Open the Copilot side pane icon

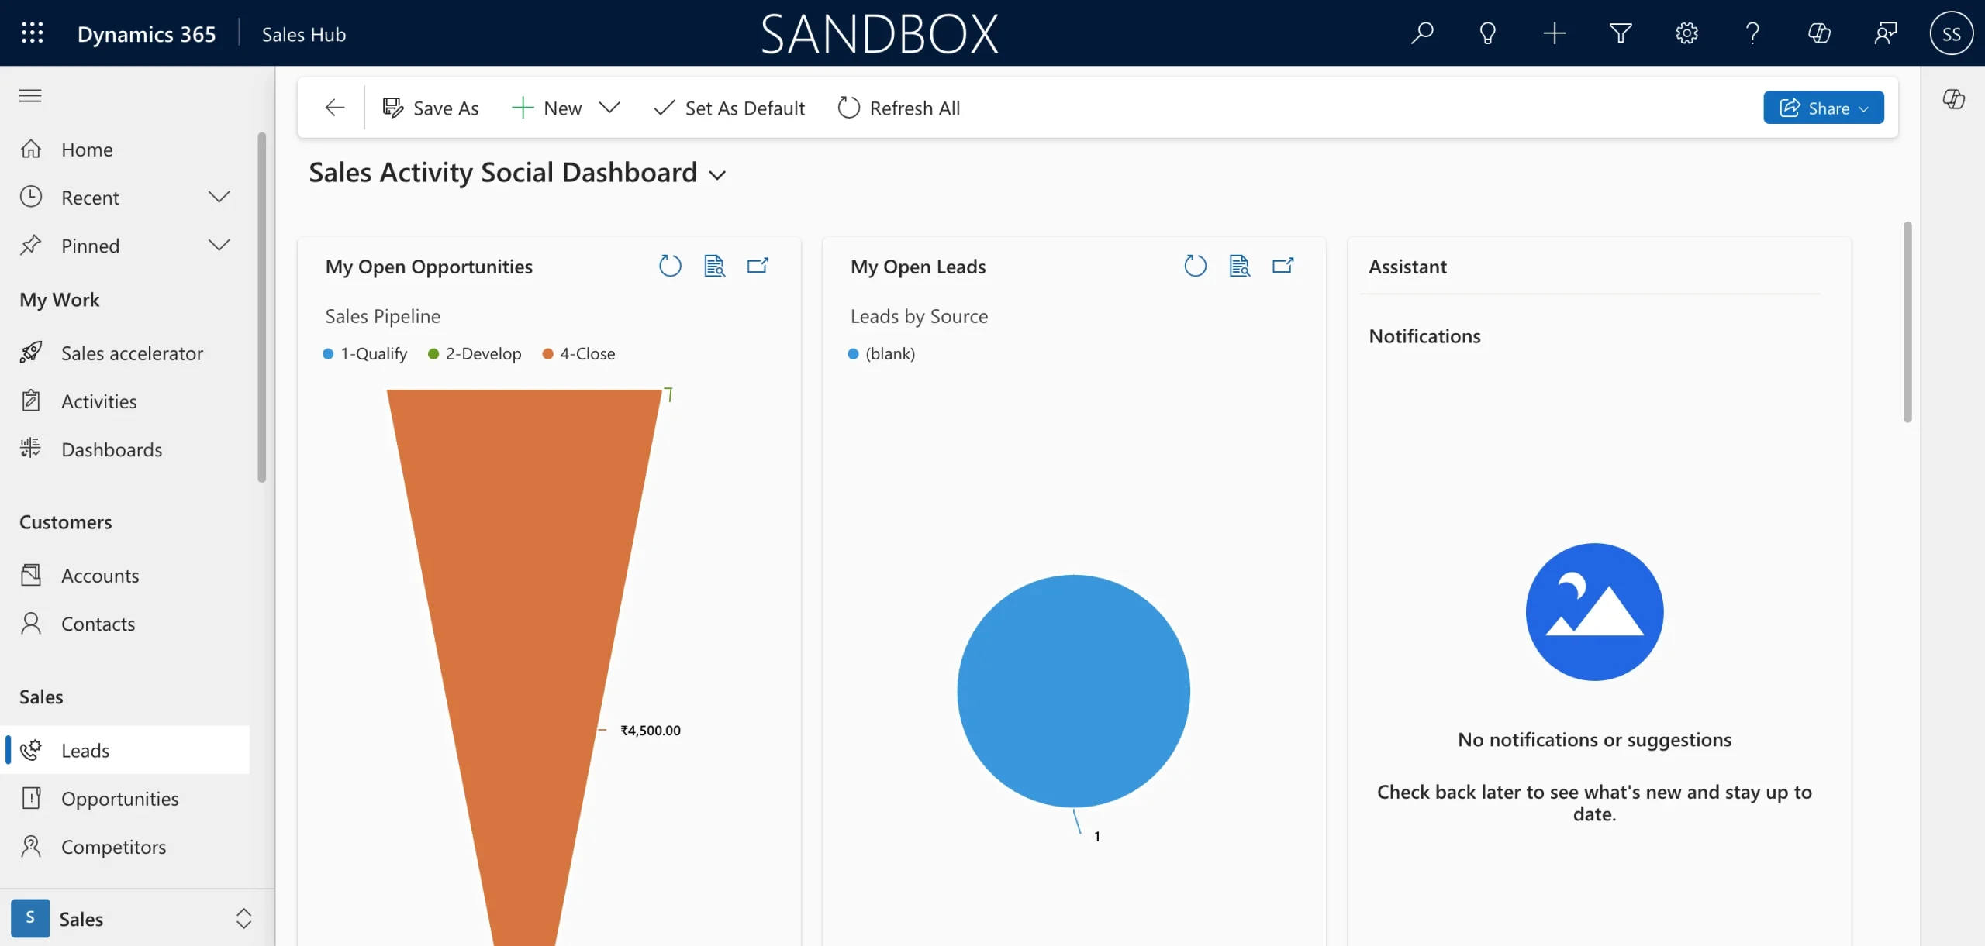tap(1953, 99)
